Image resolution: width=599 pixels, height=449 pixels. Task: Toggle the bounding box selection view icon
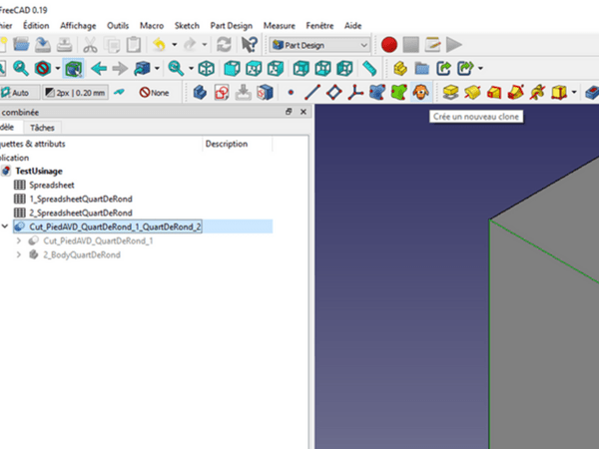click(72, 69)
